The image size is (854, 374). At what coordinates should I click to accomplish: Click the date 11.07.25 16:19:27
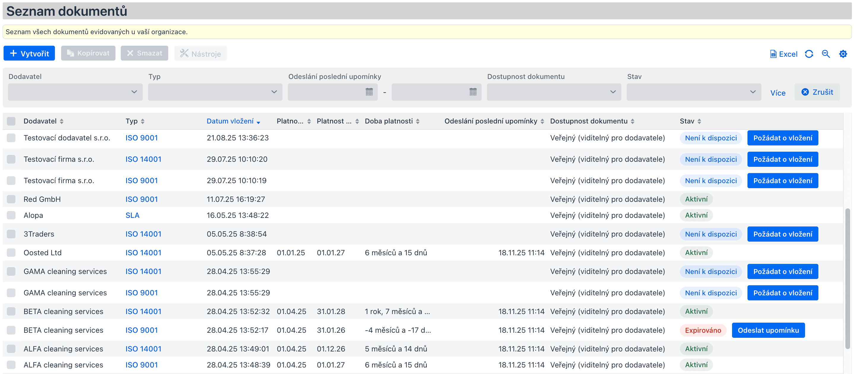[236, 199]
